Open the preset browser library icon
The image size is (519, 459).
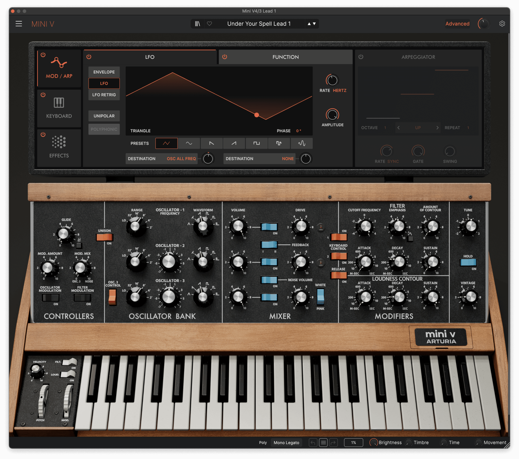pyautogui.click(x=197, y=24)
